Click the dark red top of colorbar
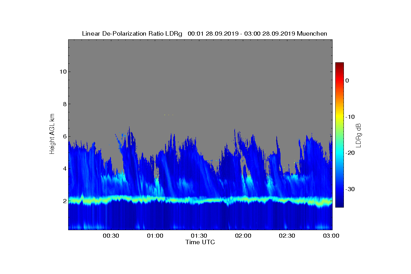The height and width of the screenshot is (274, 411). 339,65
